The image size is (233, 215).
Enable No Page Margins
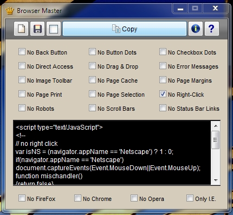click(163, 80)
